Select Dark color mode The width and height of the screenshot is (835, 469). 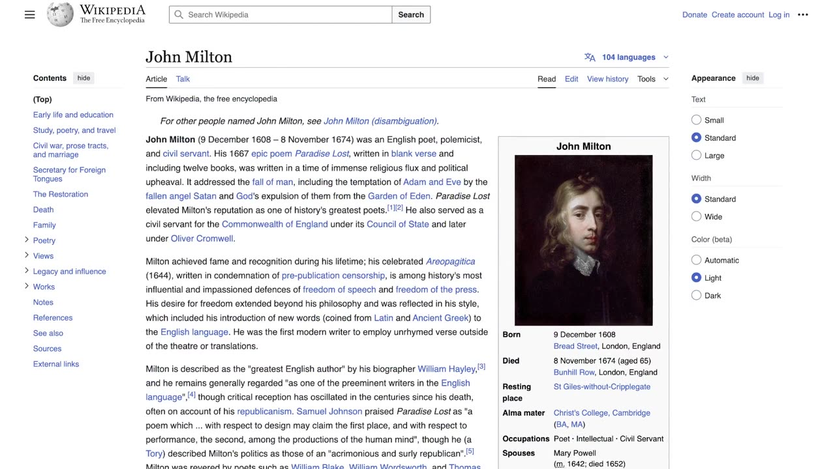click(x=696, y=295)
